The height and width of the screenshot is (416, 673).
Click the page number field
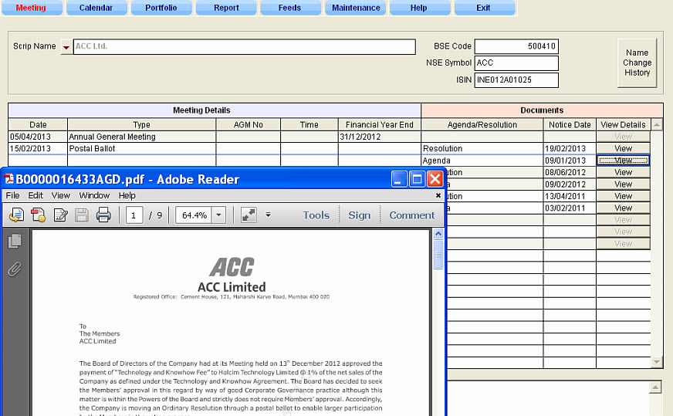point(134,215)
